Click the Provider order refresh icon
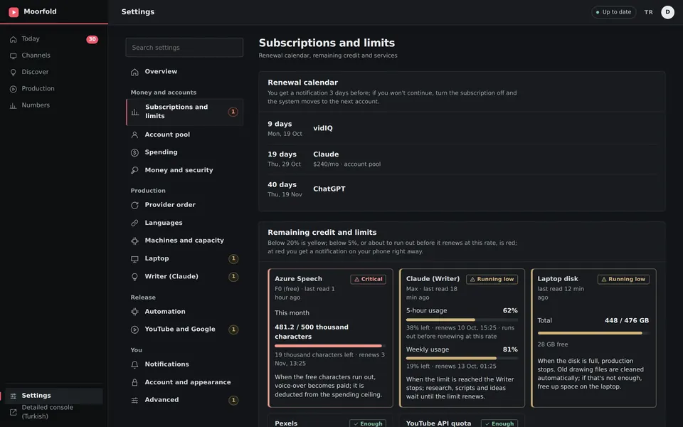The image size is (683, 427). [134, 205]
